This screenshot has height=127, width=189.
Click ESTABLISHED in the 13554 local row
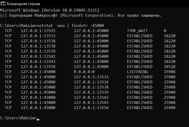click(140, 67)
